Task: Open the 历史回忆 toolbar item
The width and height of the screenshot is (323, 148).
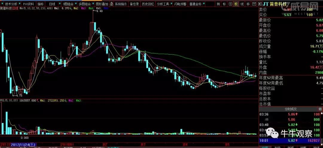Action: (x=148, y=4)
